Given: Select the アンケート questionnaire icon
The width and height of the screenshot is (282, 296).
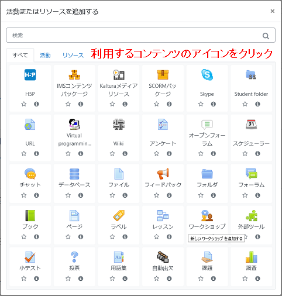Looking at the screenshot, I should (x=163, y=124).
